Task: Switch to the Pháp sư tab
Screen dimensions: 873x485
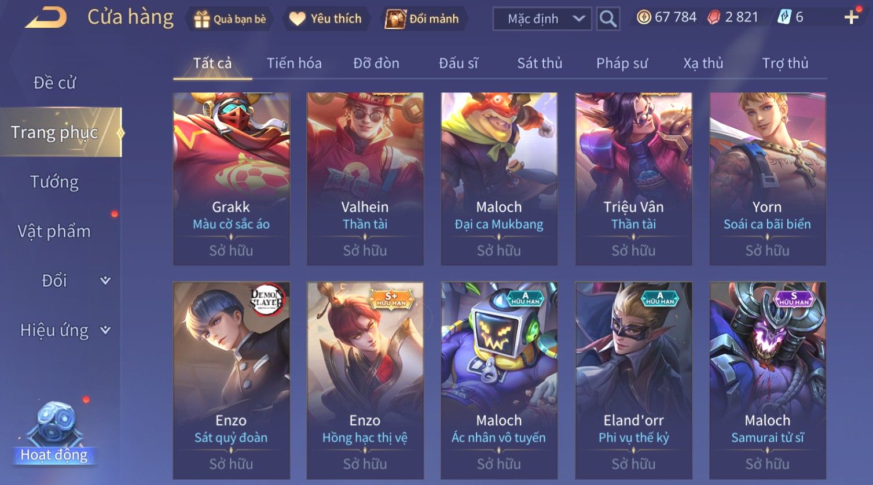Action: click(x=622, y=63)
